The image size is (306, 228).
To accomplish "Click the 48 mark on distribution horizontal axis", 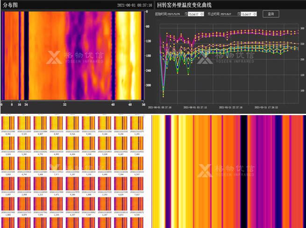I will pyautogui.click(x=130, y=104).
